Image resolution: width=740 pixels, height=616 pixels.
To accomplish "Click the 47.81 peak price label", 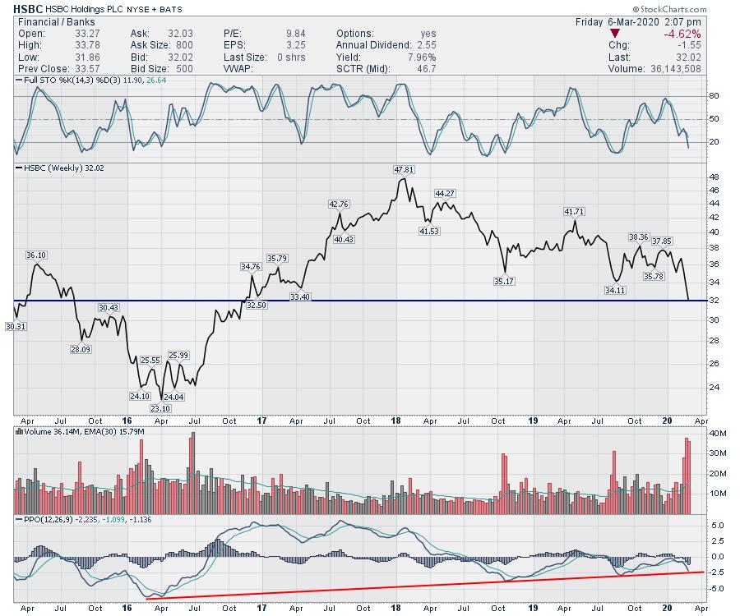I will tap(403, 169).
